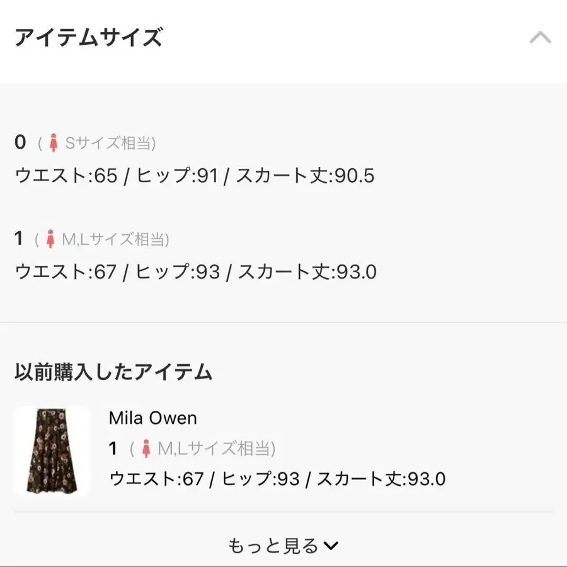
Task: Tap the Sサイズ相当 label
Action: (x=110, y=144)
